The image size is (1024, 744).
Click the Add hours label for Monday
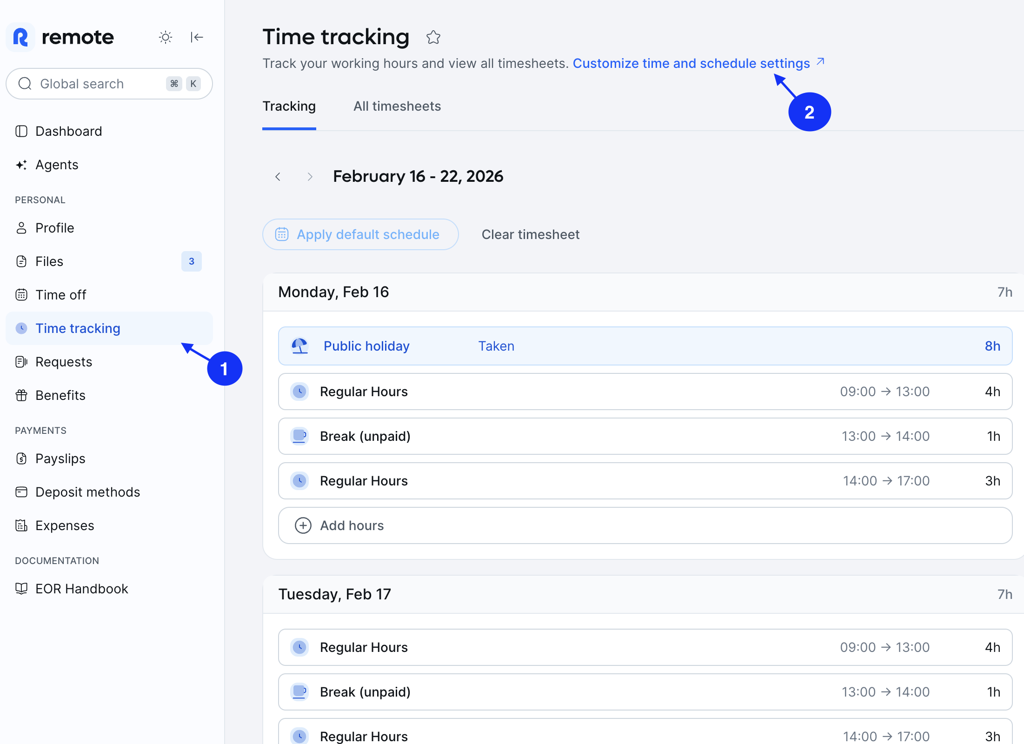pyautogui.click(x=352, y=525)
